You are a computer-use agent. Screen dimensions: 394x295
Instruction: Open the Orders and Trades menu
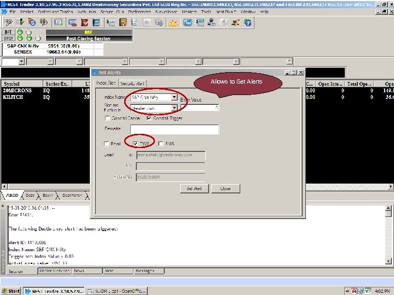[x=55, y=11]
